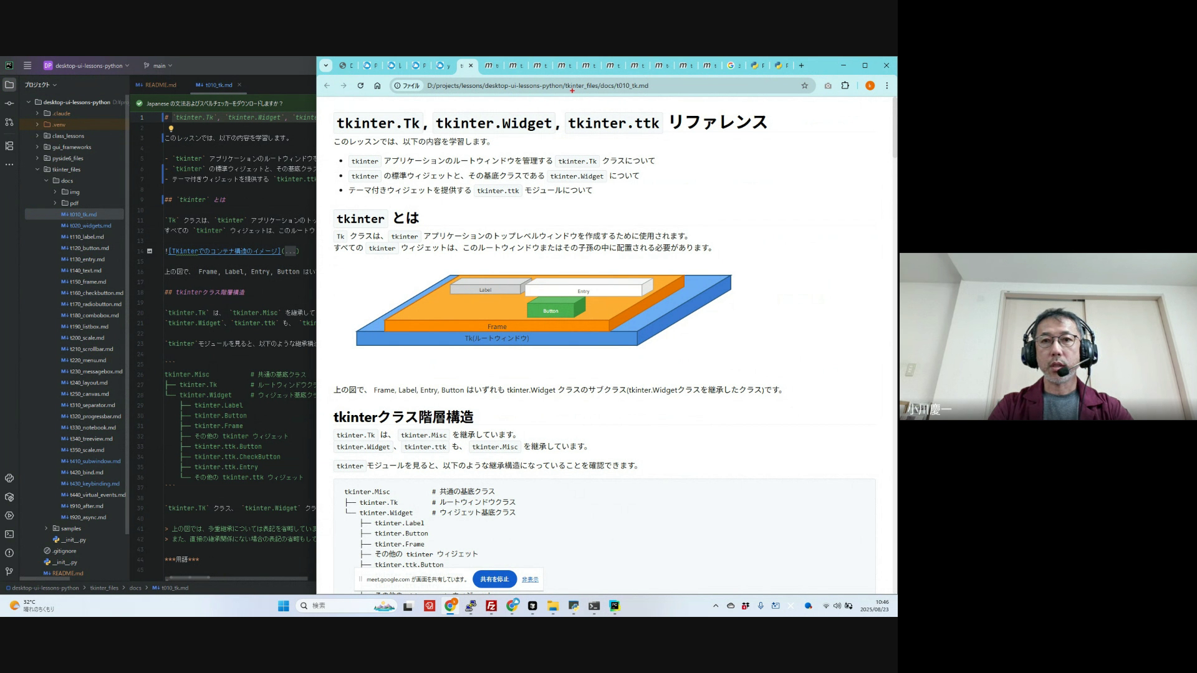Click the intention lightbulb in the editor

click(171, 128)
